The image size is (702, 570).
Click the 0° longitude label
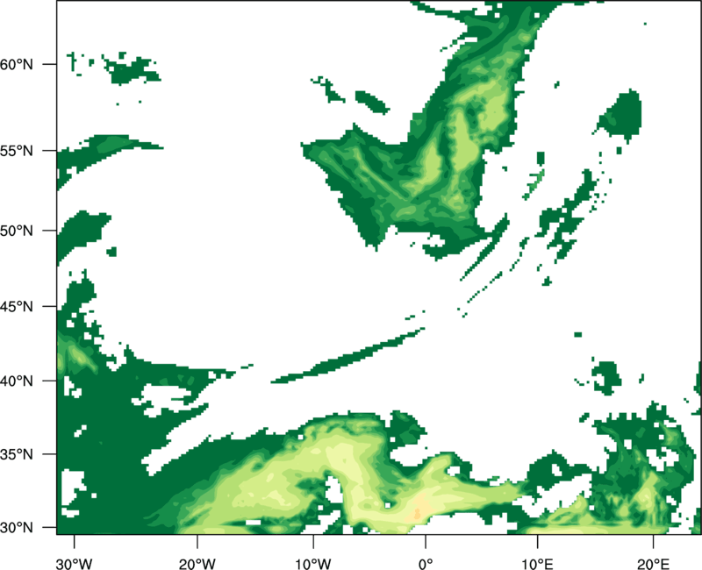[426, 564]
